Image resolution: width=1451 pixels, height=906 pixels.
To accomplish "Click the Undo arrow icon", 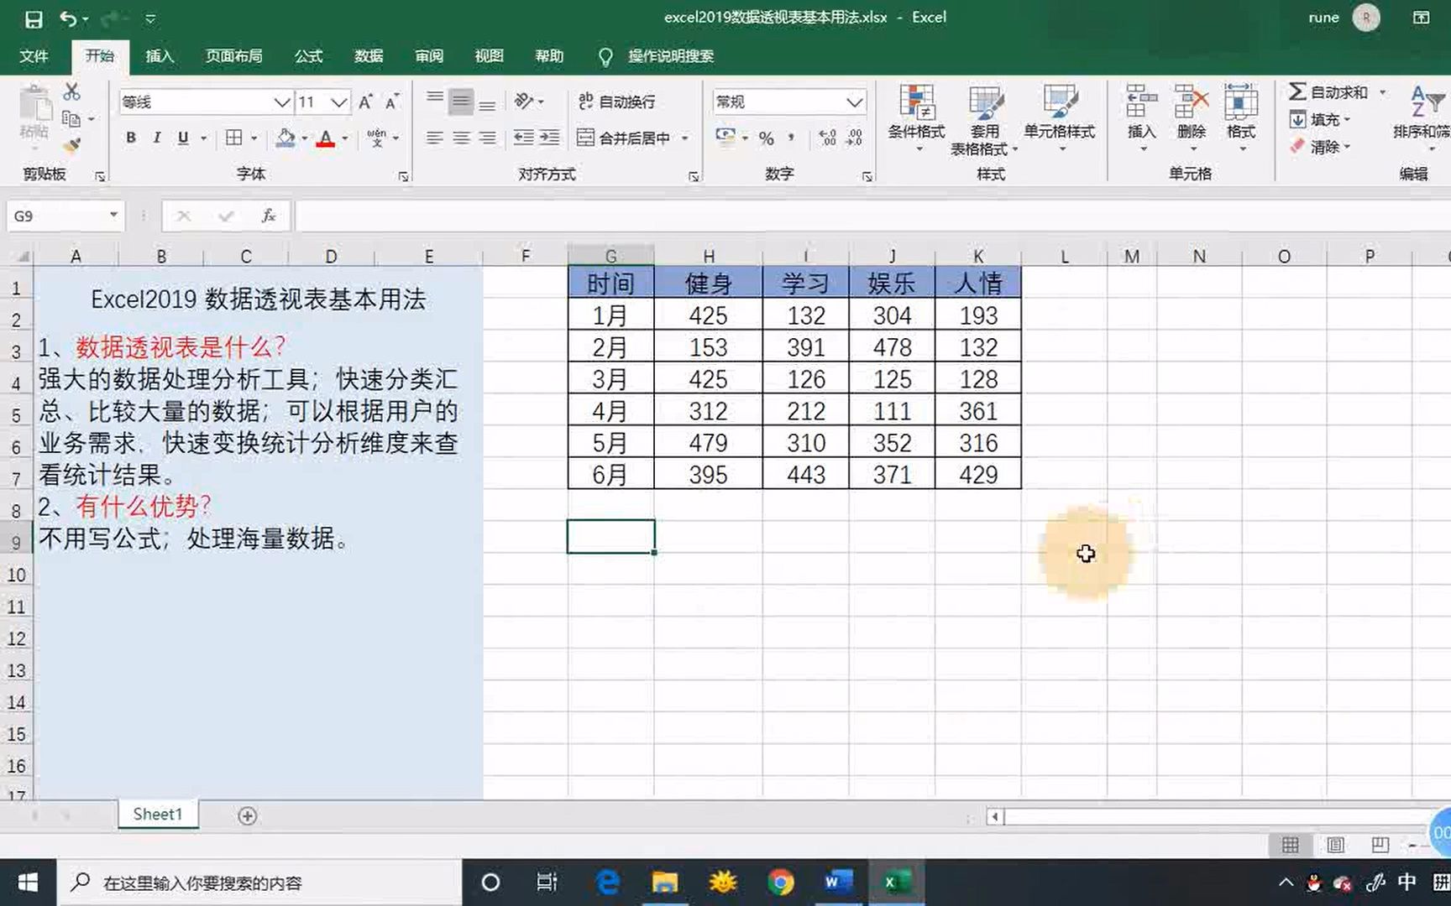I will 69,18.
